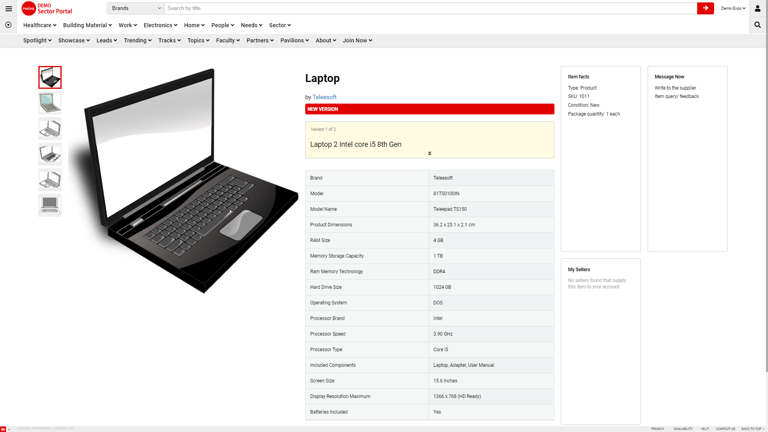Open the Tracks menu
Image resolution: width=768 pixels, height=432 pixels.
pyautogui.click(x=170, y=40)
